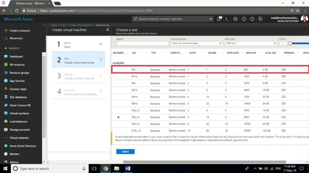Open SQL databases in sidebar
The image size is (309, 173).
coord(18,97)
